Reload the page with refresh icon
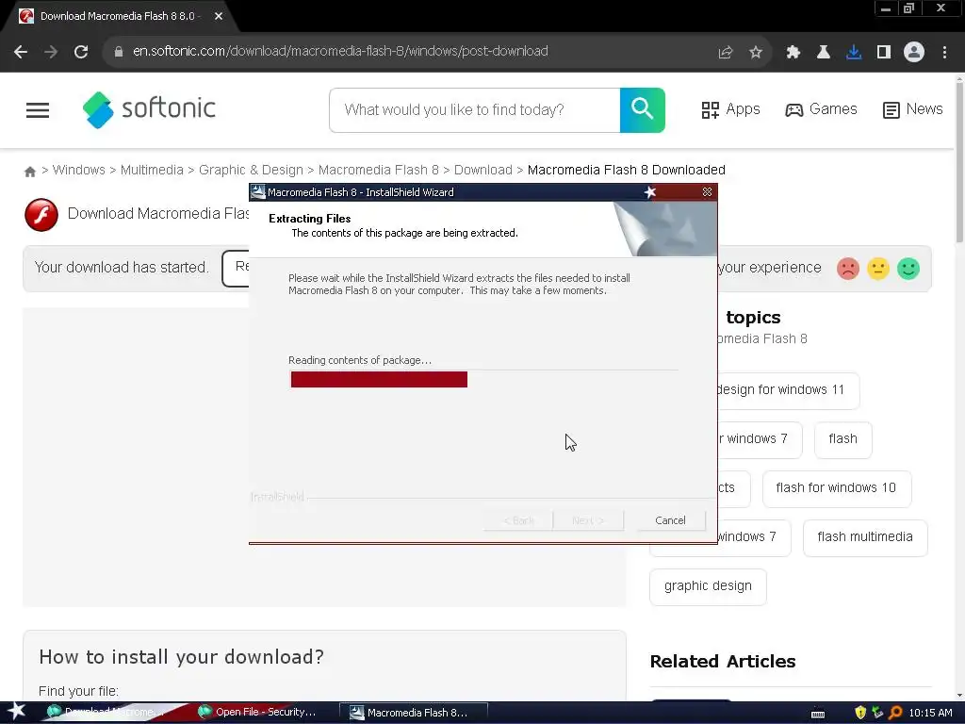The image size is (965, 724). (x=81, y=52)
